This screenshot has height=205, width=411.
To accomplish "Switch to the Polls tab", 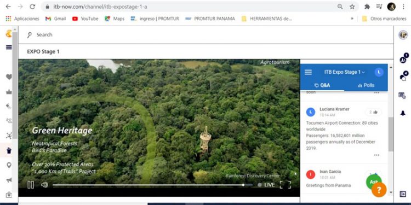I will tap(366, 85).
